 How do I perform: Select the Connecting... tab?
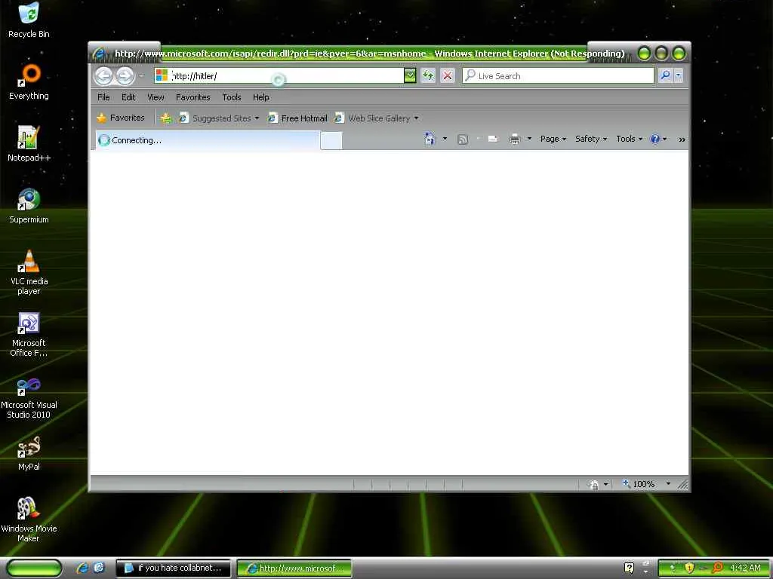tap(207, 140)
